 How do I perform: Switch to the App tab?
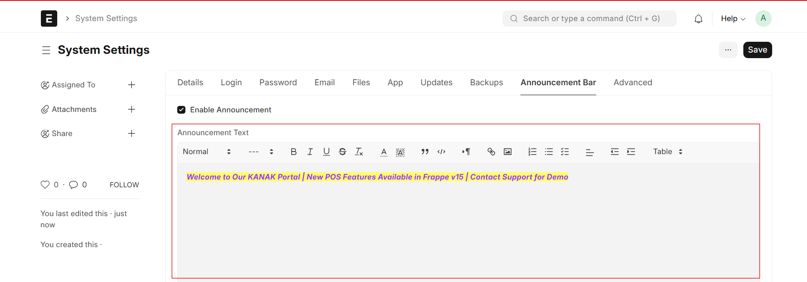(x=395, y=83)
